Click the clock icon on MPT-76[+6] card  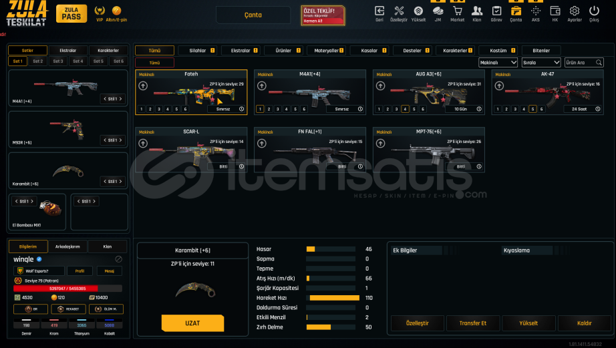click(x=479, y=166)
